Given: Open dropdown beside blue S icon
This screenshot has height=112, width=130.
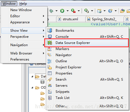Looking at the screenshot, I should click(116, 11).
